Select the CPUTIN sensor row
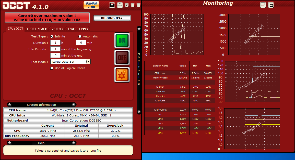The height and width of the screenshot is (160, 295). click(180, 87)
